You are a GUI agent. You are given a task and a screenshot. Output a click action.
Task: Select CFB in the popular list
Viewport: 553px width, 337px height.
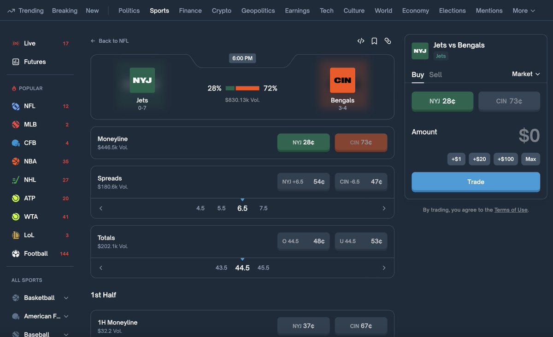pyautogui.click(x=40, y=143)
